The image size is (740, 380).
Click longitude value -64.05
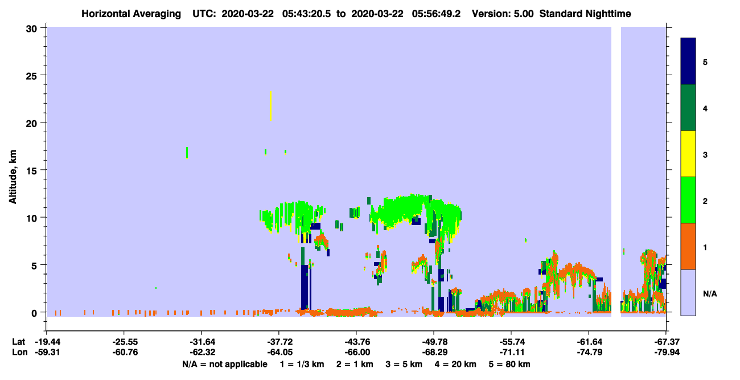(x=279, y=352)
